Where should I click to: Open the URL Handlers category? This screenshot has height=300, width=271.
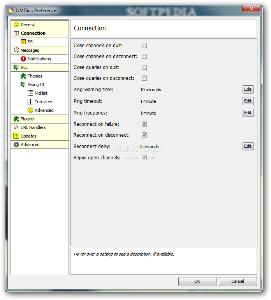pos(40,127)
